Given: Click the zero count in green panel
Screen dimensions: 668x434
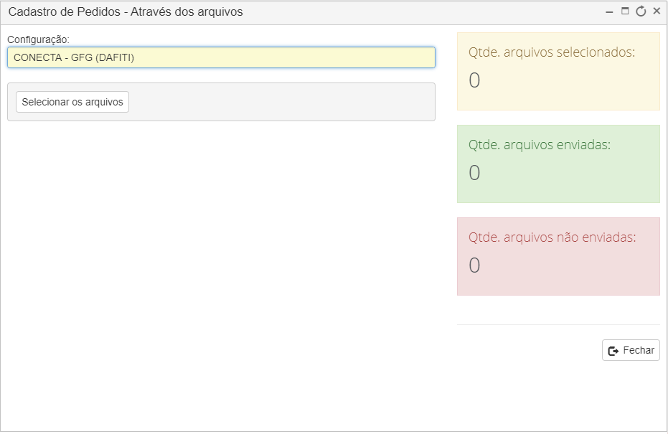Looking at the screenshot, I should (474, 172).
